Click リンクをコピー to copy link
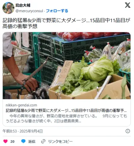Screen dimensions: 134x146 tap(60, 141)
